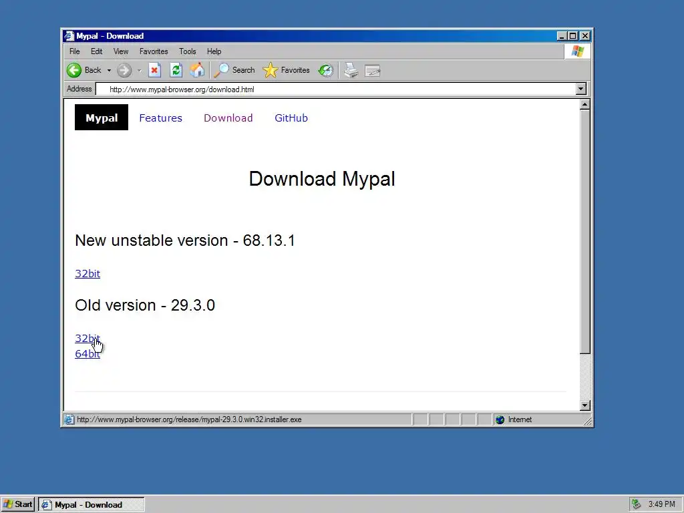This screenshot has width=684, height=513.
Task: Open the Download nav link
Action: pyautogui.click(x=228, y=118)
